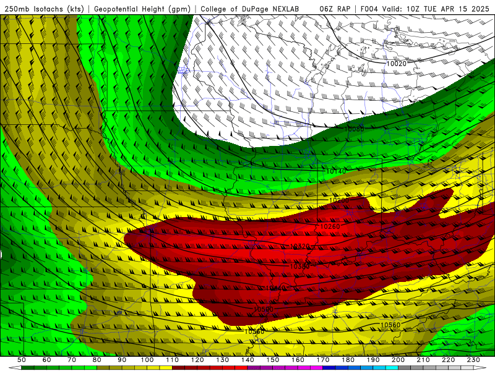
Task: Click the 220 value on the color scale
Action: click(x=449, y=360)
